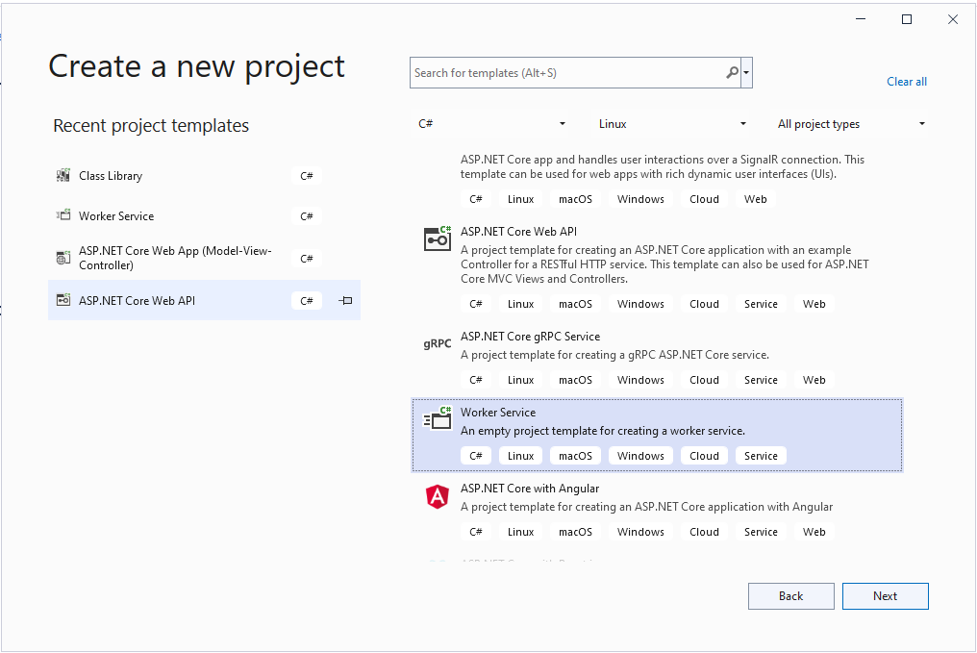Click the C# tag next to recent Worker Service
Viewport: 977px width, 653px height.
pos(307,216)
